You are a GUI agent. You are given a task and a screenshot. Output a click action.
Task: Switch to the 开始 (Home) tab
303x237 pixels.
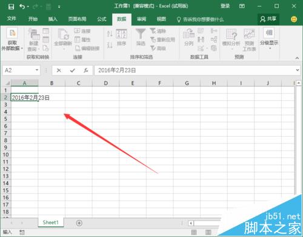(33, 19)
